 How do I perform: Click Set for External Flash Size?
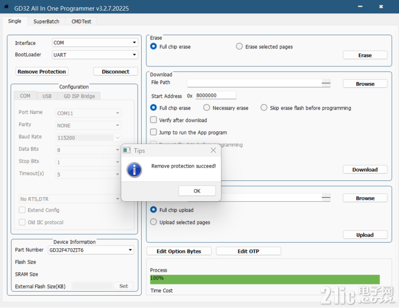point(124,286)
